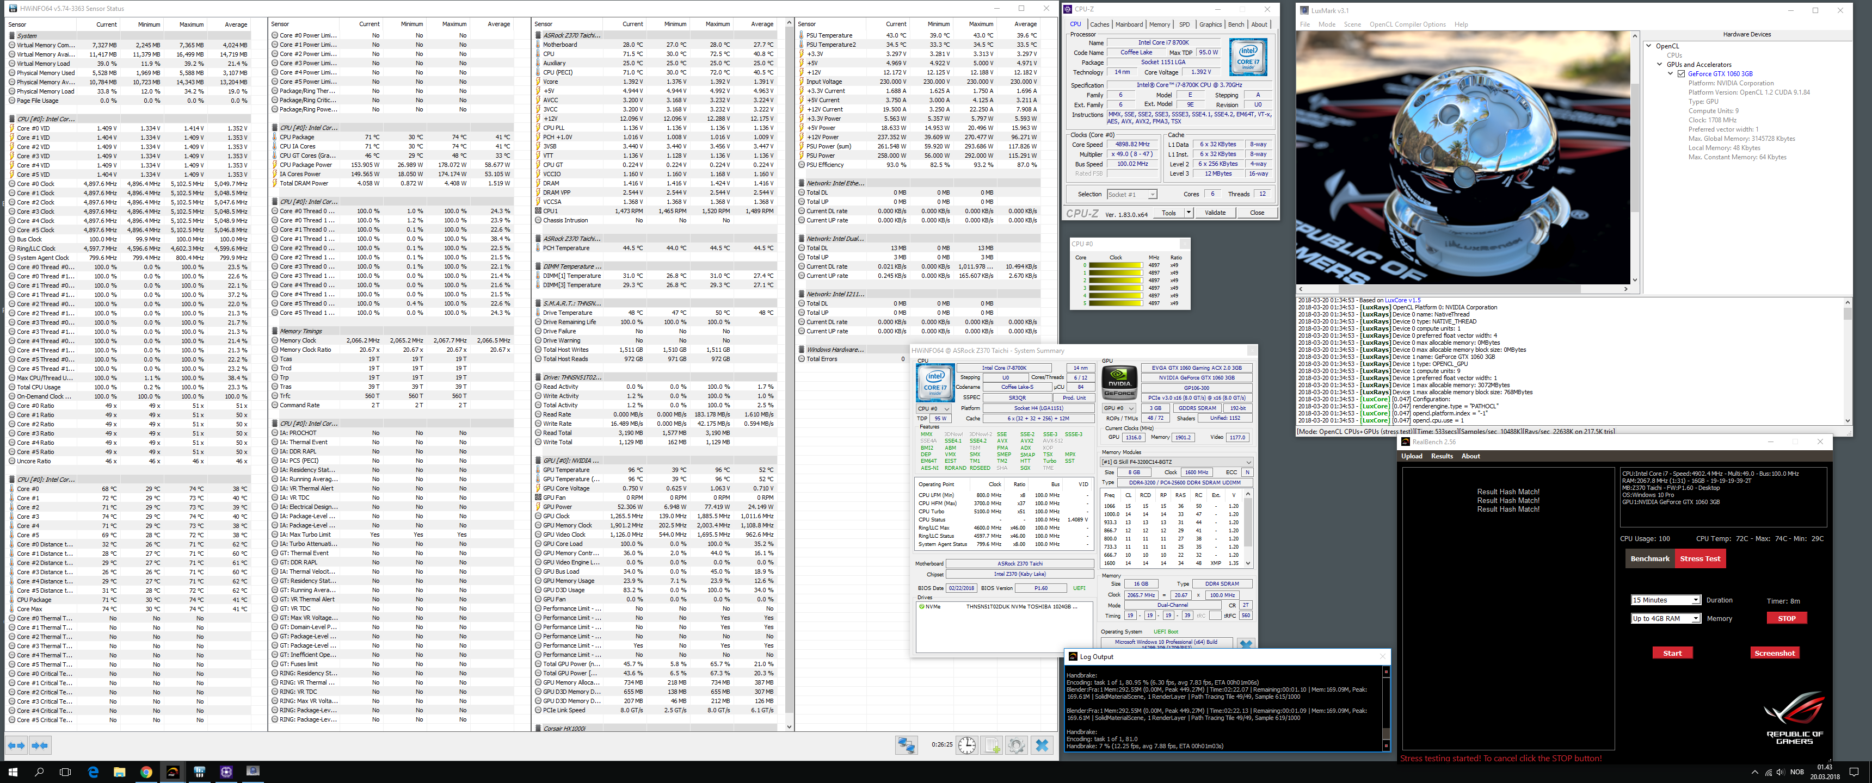Click RealBench STOP button
The width and height of the screenshot is (1872, 783).
[x=1787, y=619]
